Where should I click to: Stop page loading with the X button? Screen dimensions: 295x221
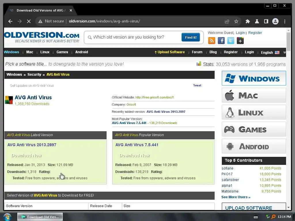click(29, 21)
